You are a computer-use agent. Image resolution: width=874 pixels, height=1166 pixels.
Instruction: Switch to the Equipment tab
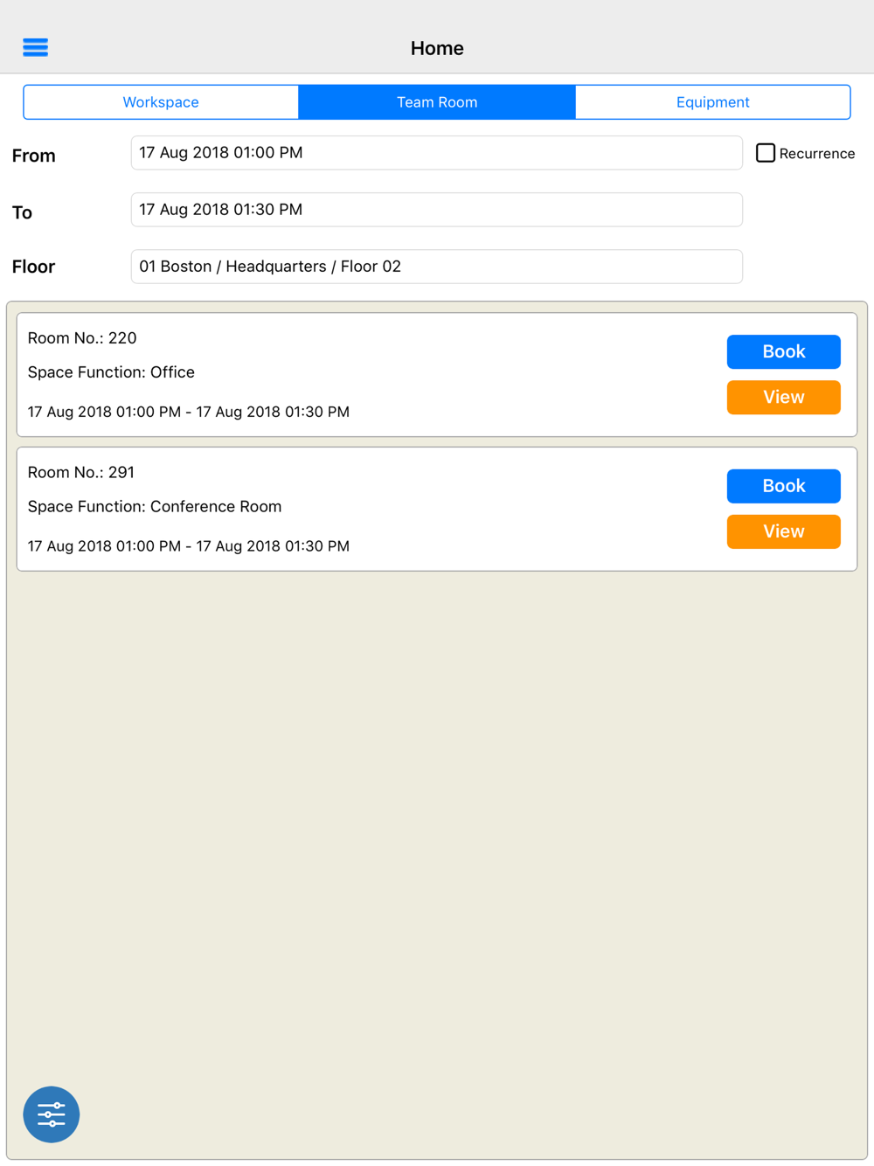point(713,102)
